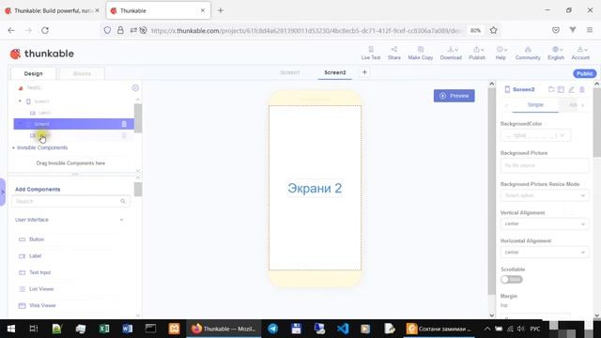The height and width of the screenshot is (338, 601).
Task: Open the Vertical Alignment dropdown
Action: tap(545, 223)
